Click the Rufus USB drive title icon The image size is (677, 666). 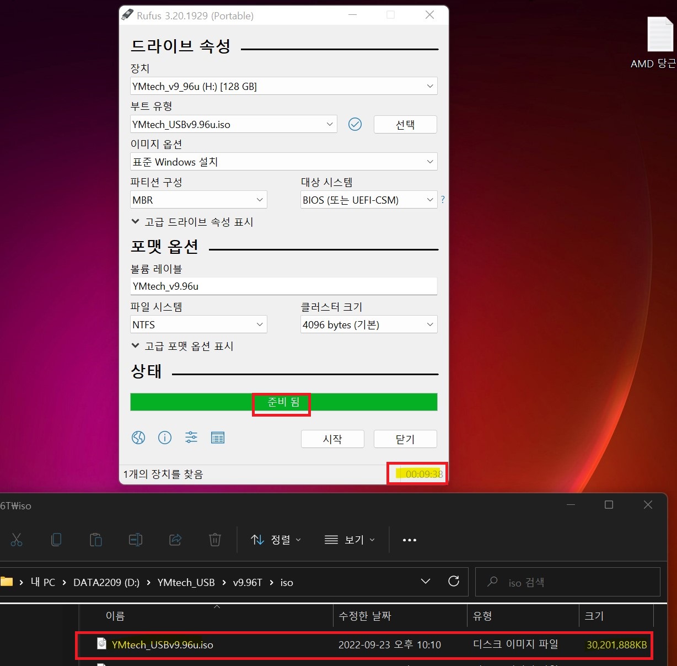pos(127,15)
